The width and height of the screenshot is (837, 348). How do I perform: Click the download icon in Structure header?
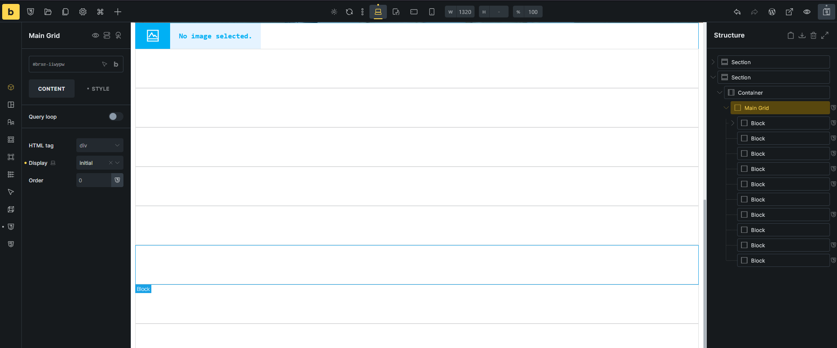(802, 35)
